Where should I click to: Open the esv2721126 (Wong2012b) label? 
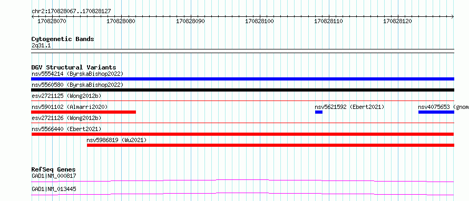tap(66, 118)
